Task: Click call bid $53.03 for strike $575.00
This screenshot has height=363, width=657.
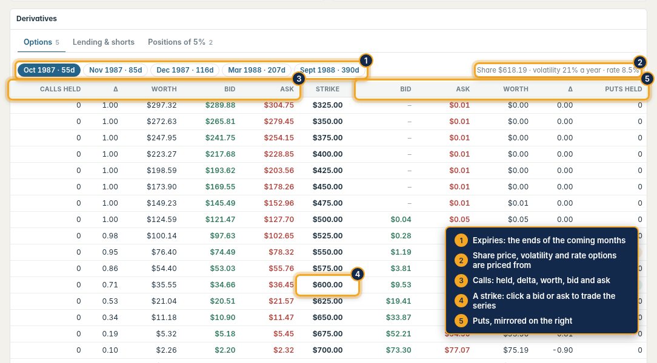Action: (x=222, y=268)
